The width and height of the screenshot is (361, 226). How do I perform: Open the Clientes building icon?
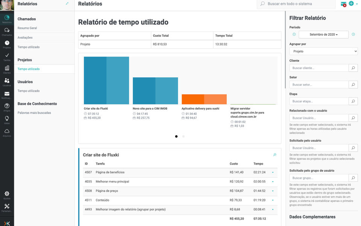pos(7,69)
